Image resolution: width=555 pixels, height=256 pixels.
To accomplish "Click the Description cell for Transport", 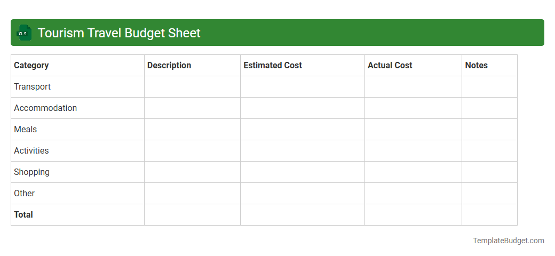I will tap(192, 86).
